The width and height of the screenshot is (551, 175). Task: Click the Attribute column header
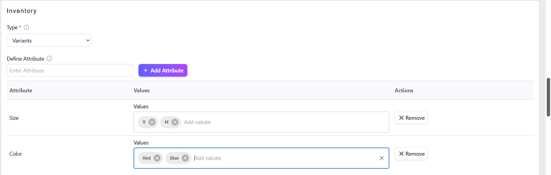pos(21,91)
